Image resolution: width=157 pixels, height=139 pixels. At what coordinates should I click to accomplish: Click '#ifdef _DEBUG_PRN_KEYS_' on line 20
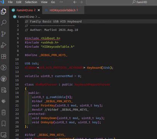(x=52, y=101)
